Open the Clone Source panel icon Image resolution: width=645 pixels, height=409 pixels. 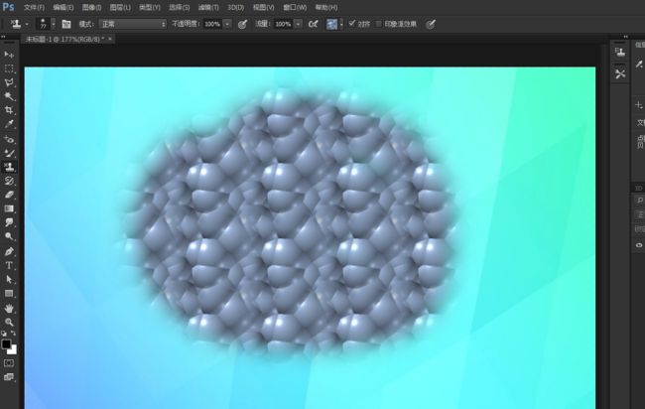pyautogui.click(x=620, y=52)
